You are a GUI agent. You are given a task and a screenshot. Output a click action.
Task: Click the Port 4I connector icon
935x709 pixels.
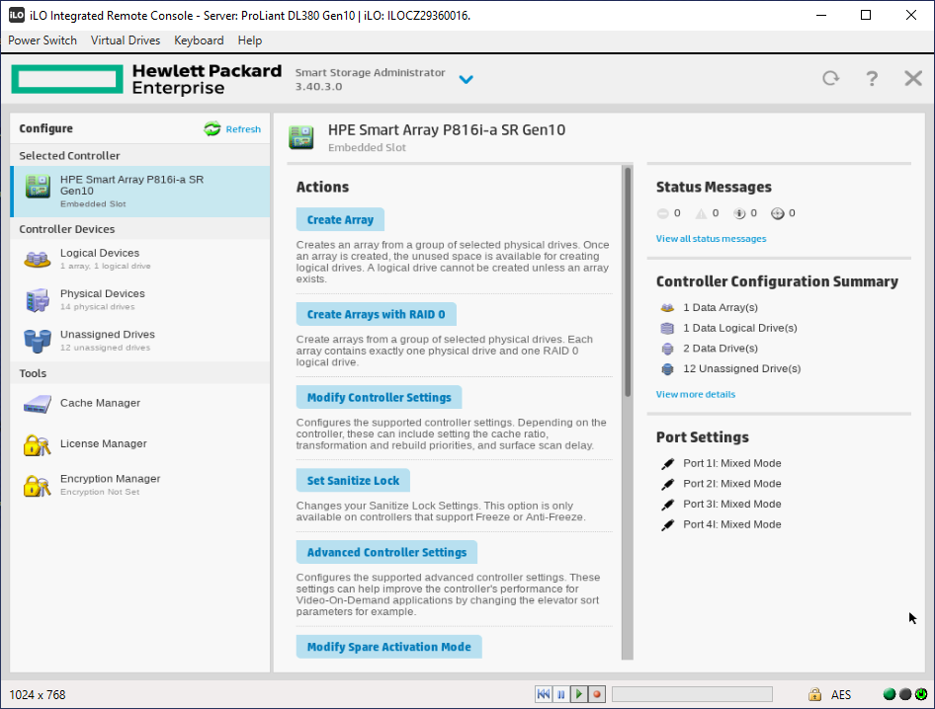pos(668,525)
